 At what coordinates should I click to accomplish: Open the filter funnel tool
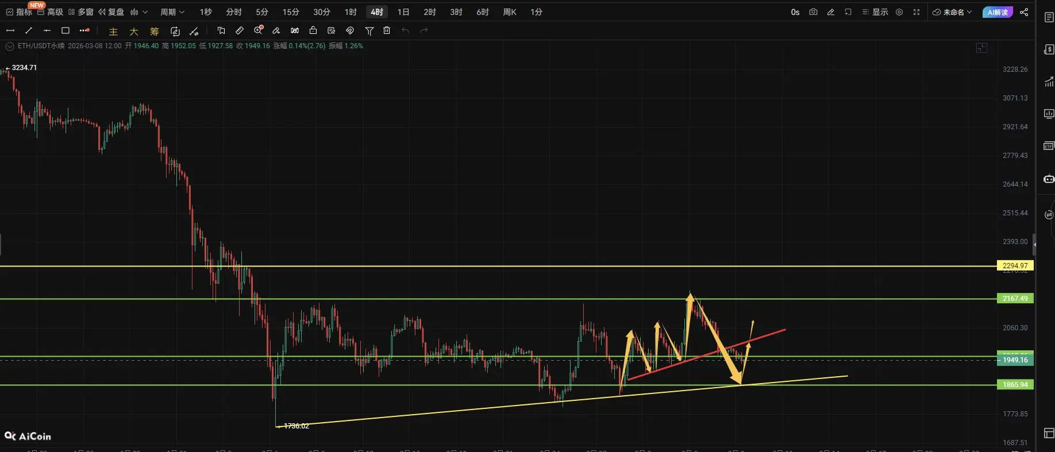tap(369, 31)
